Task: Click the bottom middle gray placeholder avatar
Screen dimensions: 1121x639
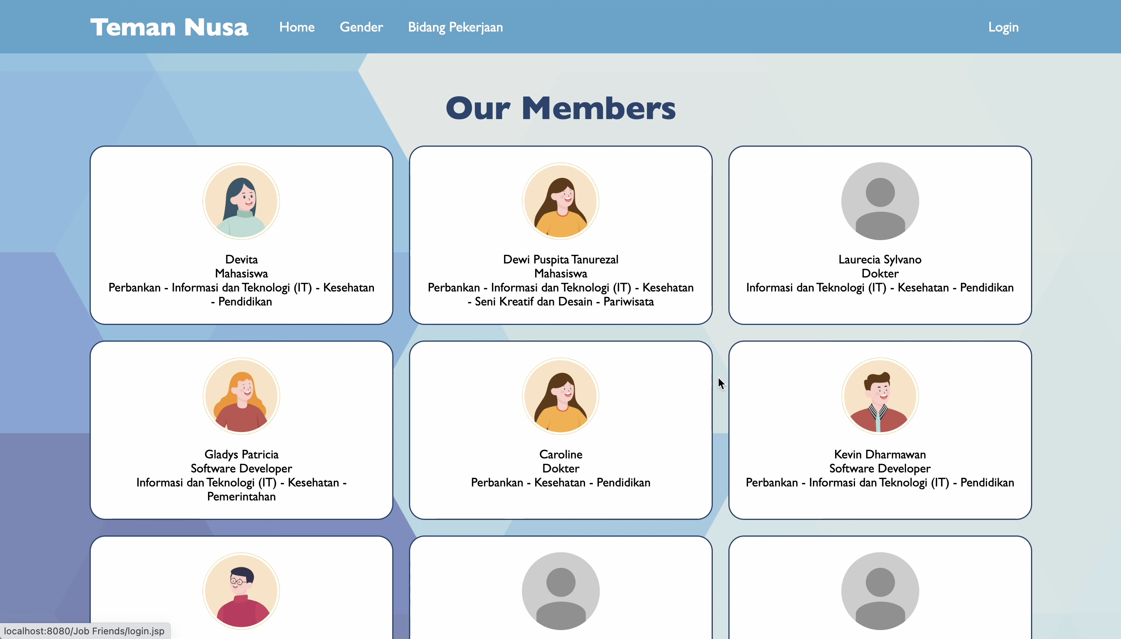Action: pos(560,591)
